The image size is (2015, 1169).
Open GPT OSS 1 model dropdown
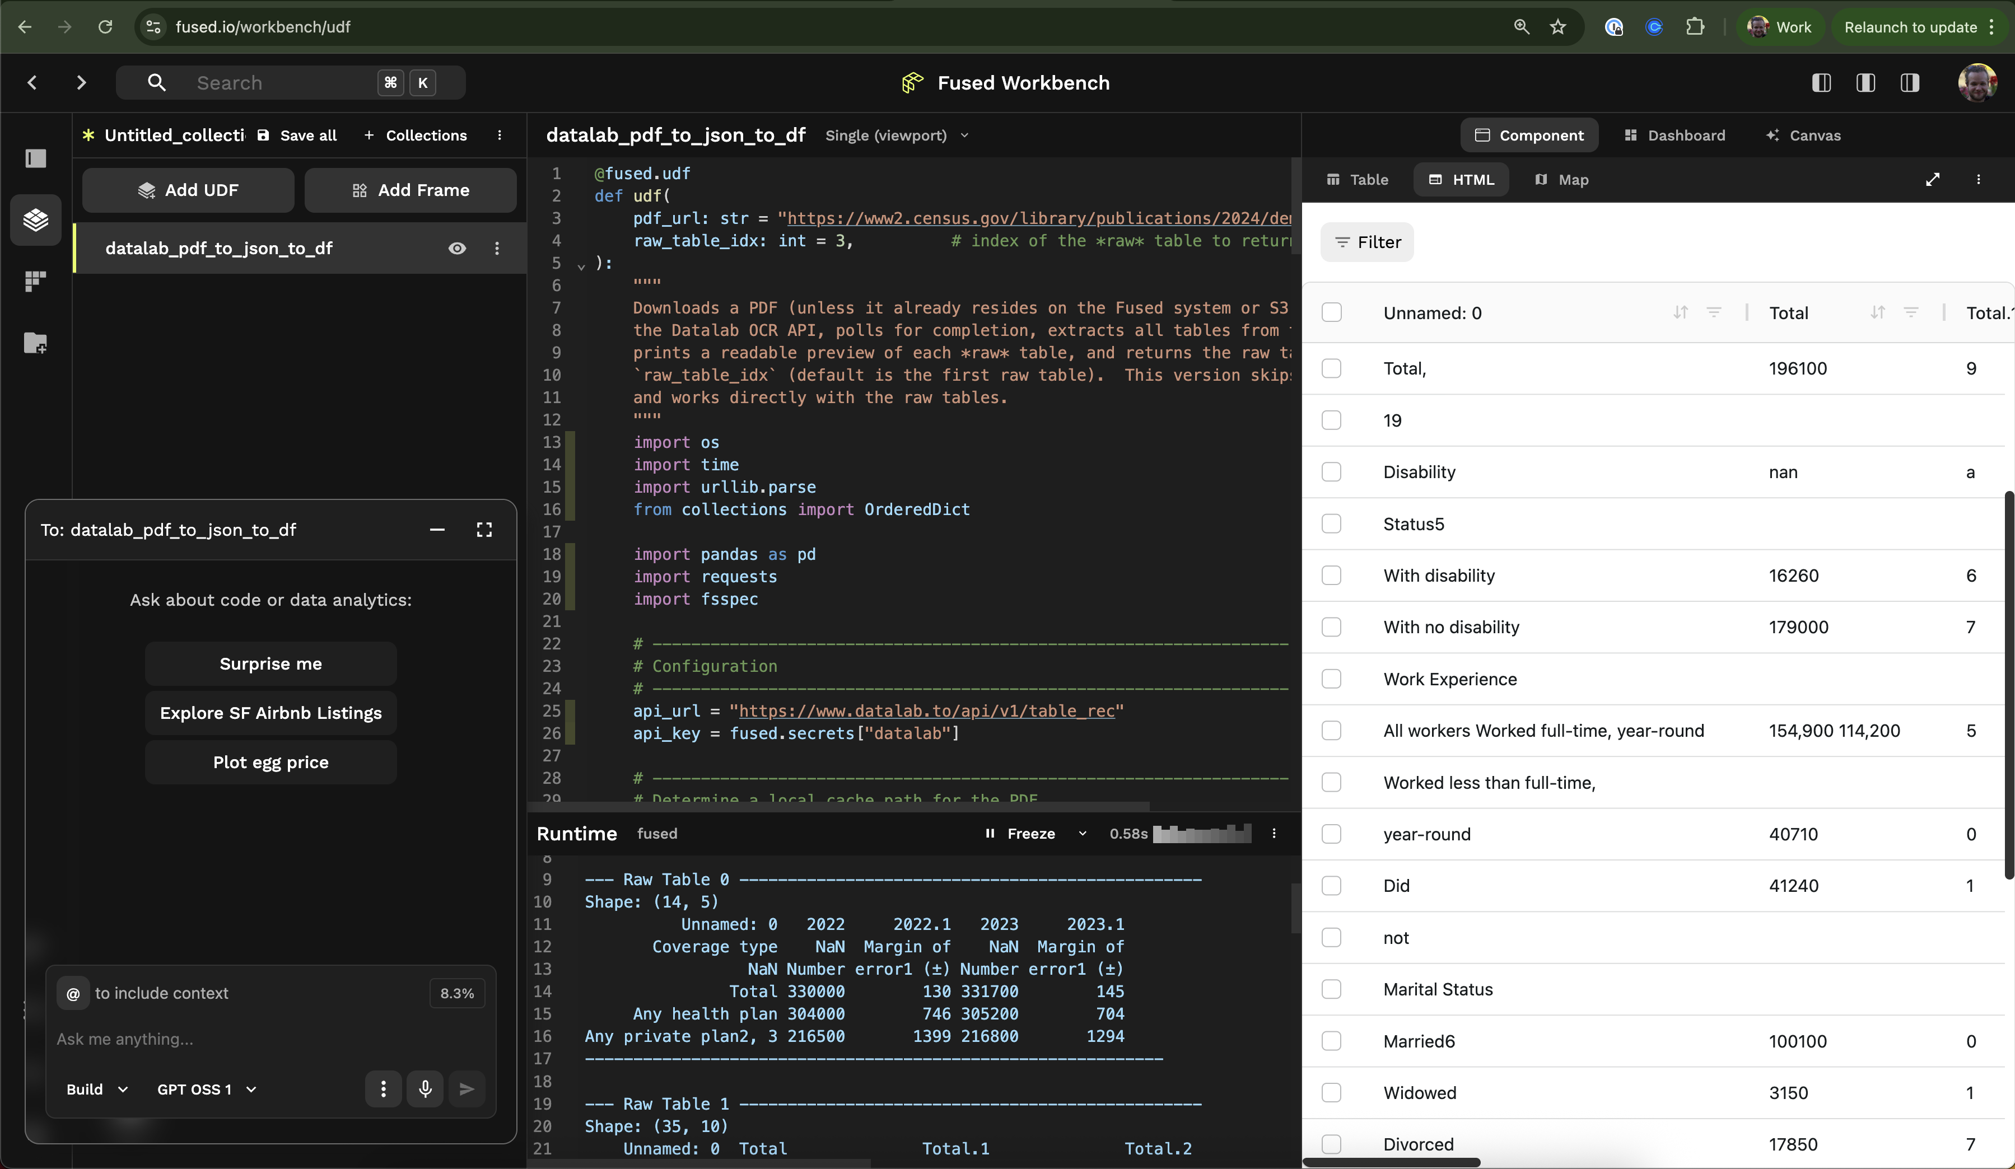(206, 1089)
